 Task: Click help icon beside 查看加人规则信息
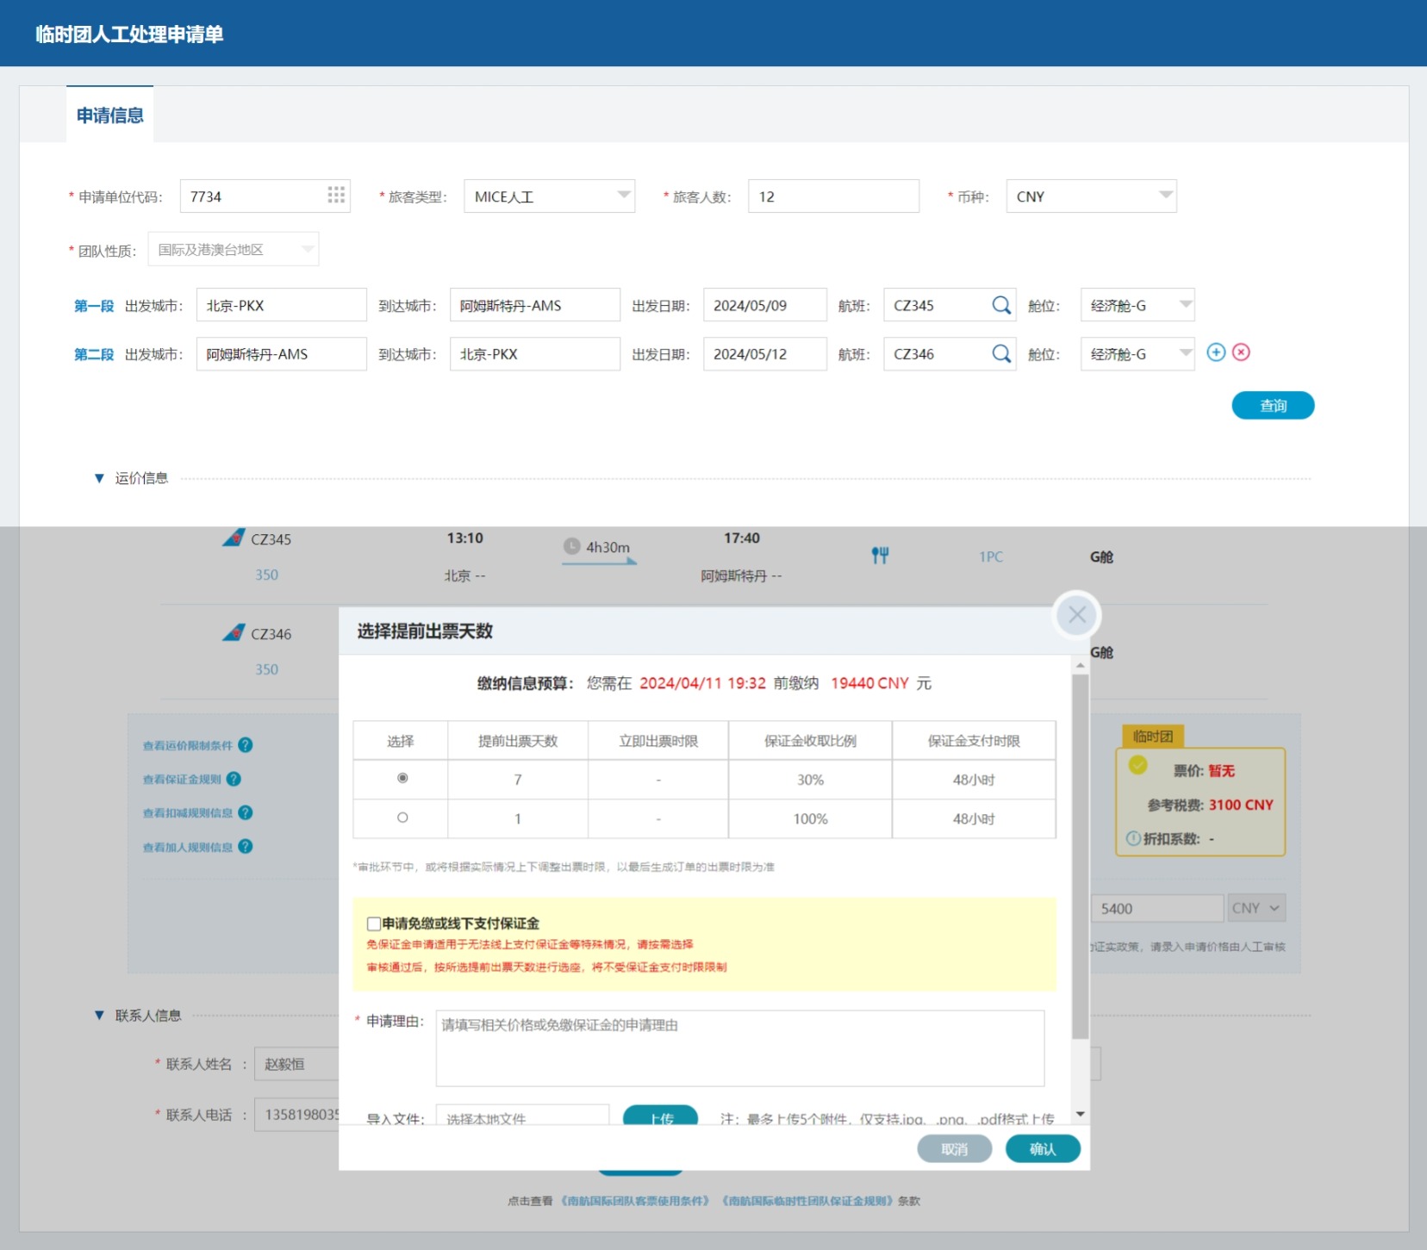[246, 847]
